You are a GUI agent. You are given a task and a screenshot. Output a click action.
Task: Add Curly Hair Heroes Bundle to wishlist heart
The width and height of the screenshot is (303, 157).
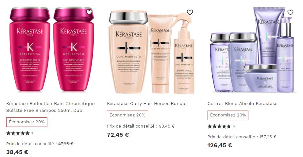(190, 12)
